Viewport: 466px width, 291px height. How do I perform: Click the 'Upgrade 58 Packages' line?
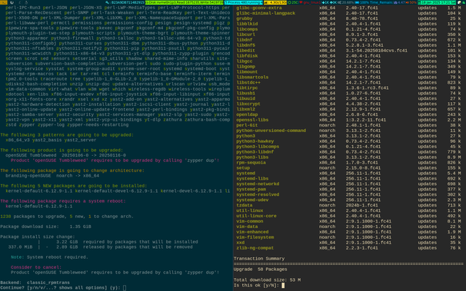click(261, 270)
